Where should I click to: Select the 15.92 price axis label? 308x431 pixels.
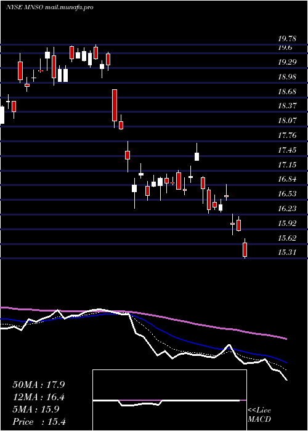(288, 224)
